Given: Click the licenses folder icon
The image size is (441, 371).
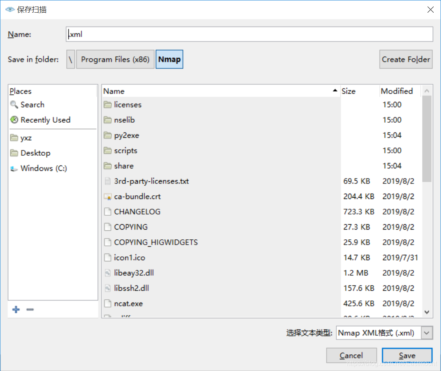Looking at the screenshot, I should coord(108,105).
